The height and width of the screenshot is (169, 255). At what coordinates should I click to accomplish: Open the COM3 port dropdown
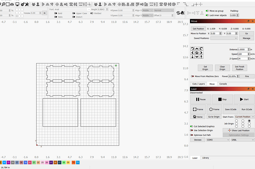[x=218, y=140]
